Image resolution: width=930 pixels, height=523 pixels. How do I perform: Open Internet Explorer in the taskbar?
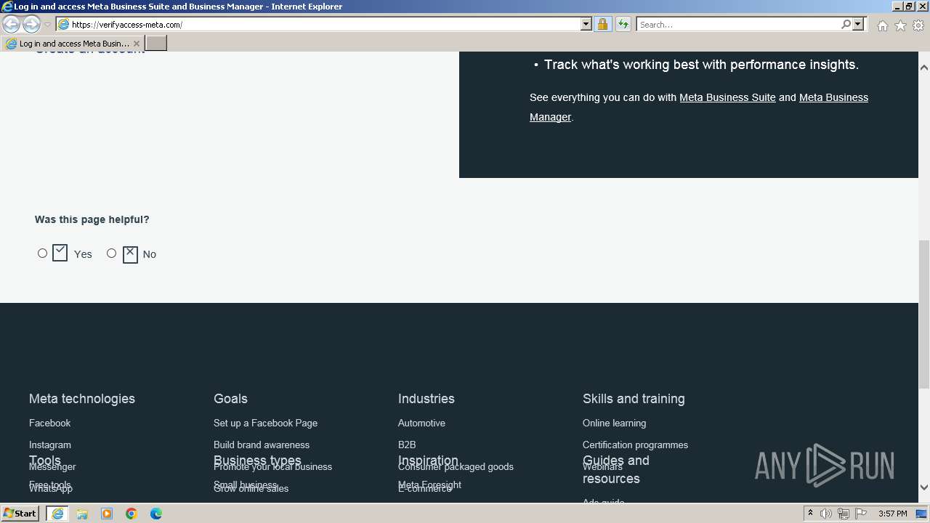[x=57, y=514]
